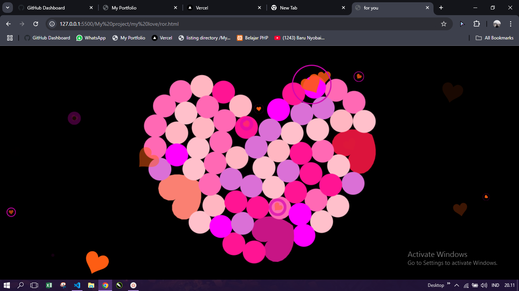Add a new tab with the plus button

pos(441,8)
